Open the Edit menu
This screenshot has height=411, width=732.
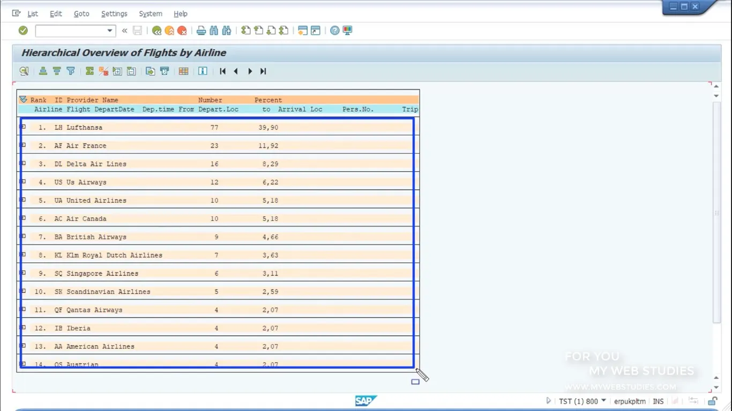[56, 13]
